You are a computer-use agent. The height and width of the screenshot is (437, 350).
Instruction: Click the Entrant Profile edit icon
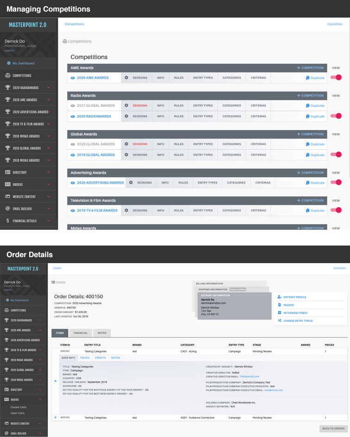pos(279,297)
